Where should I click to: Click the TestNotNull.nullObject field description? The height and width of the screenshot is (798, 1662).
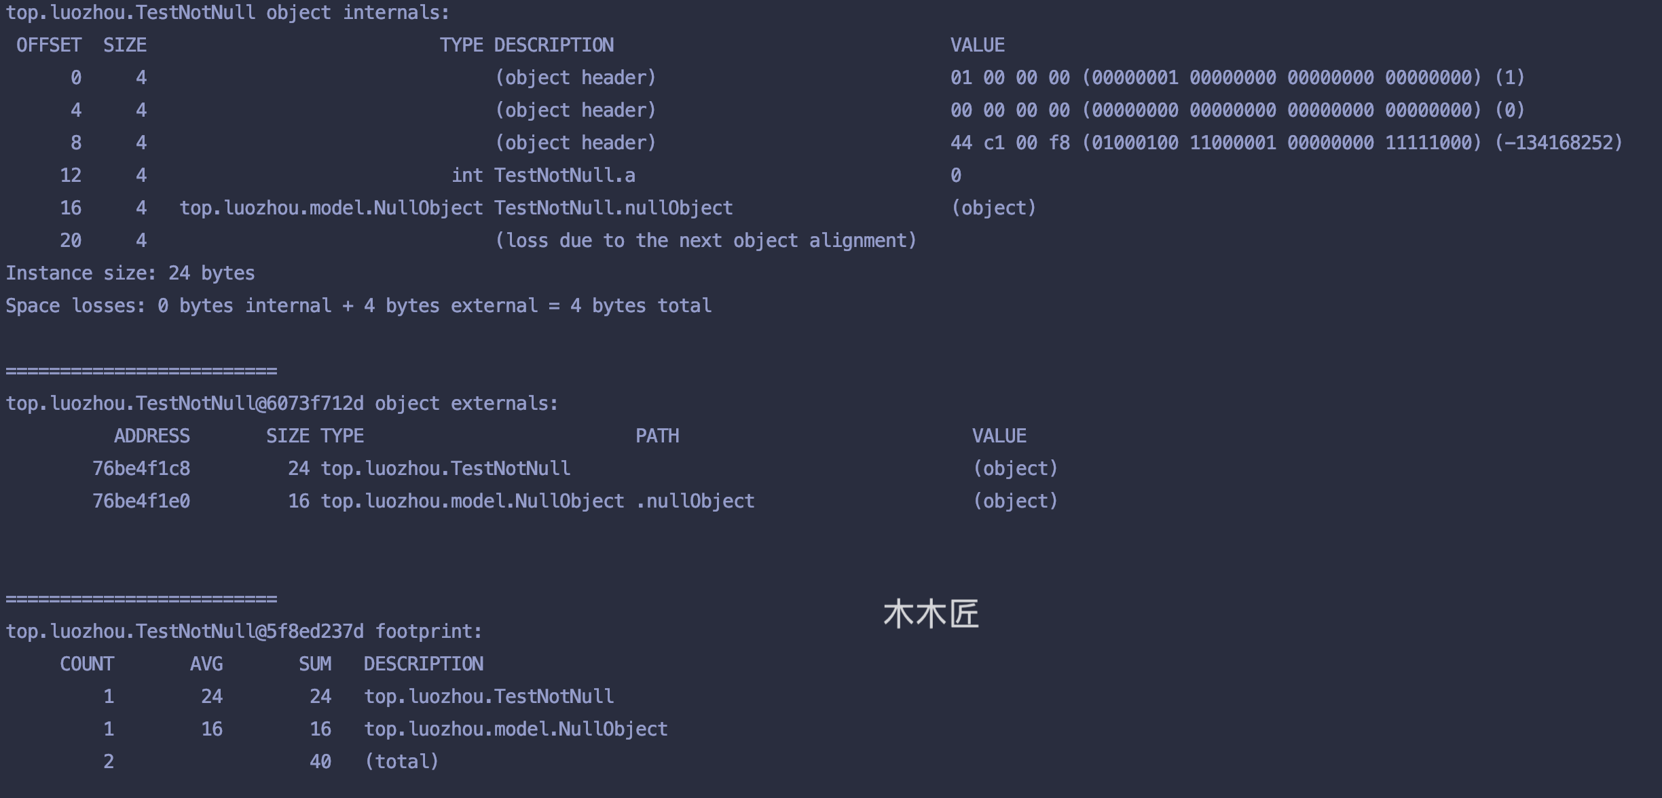click(613, 208)
